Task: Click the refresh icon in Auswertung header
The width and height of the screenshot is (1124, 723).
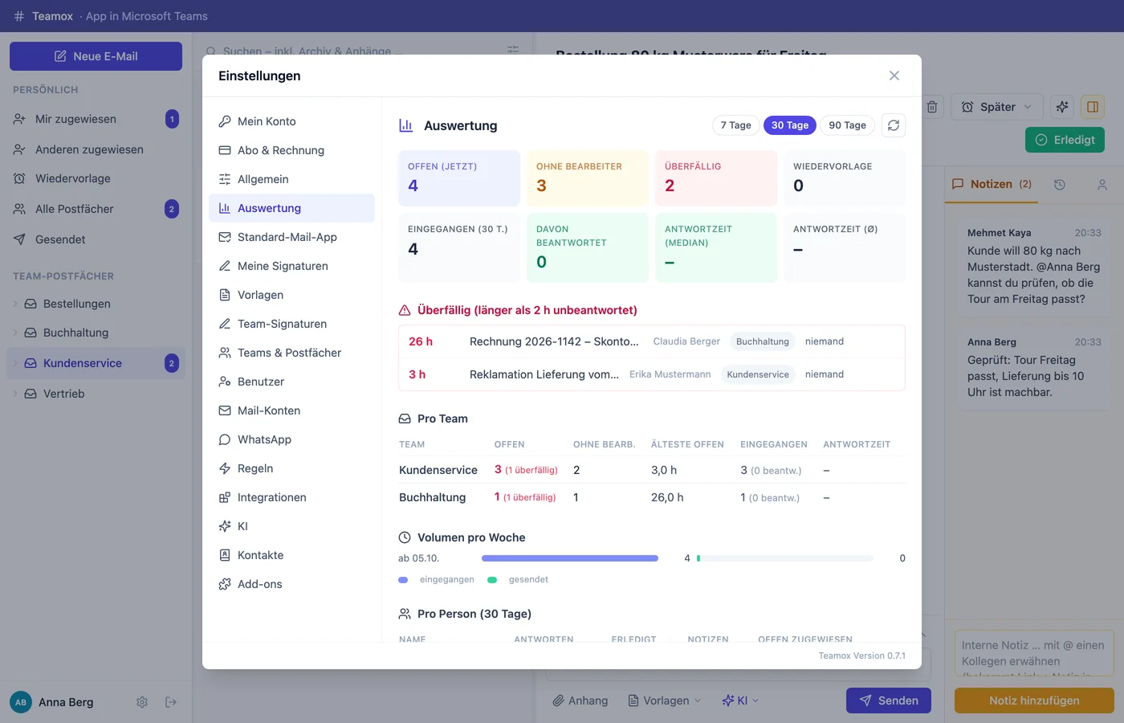Action: click(894, 125)
